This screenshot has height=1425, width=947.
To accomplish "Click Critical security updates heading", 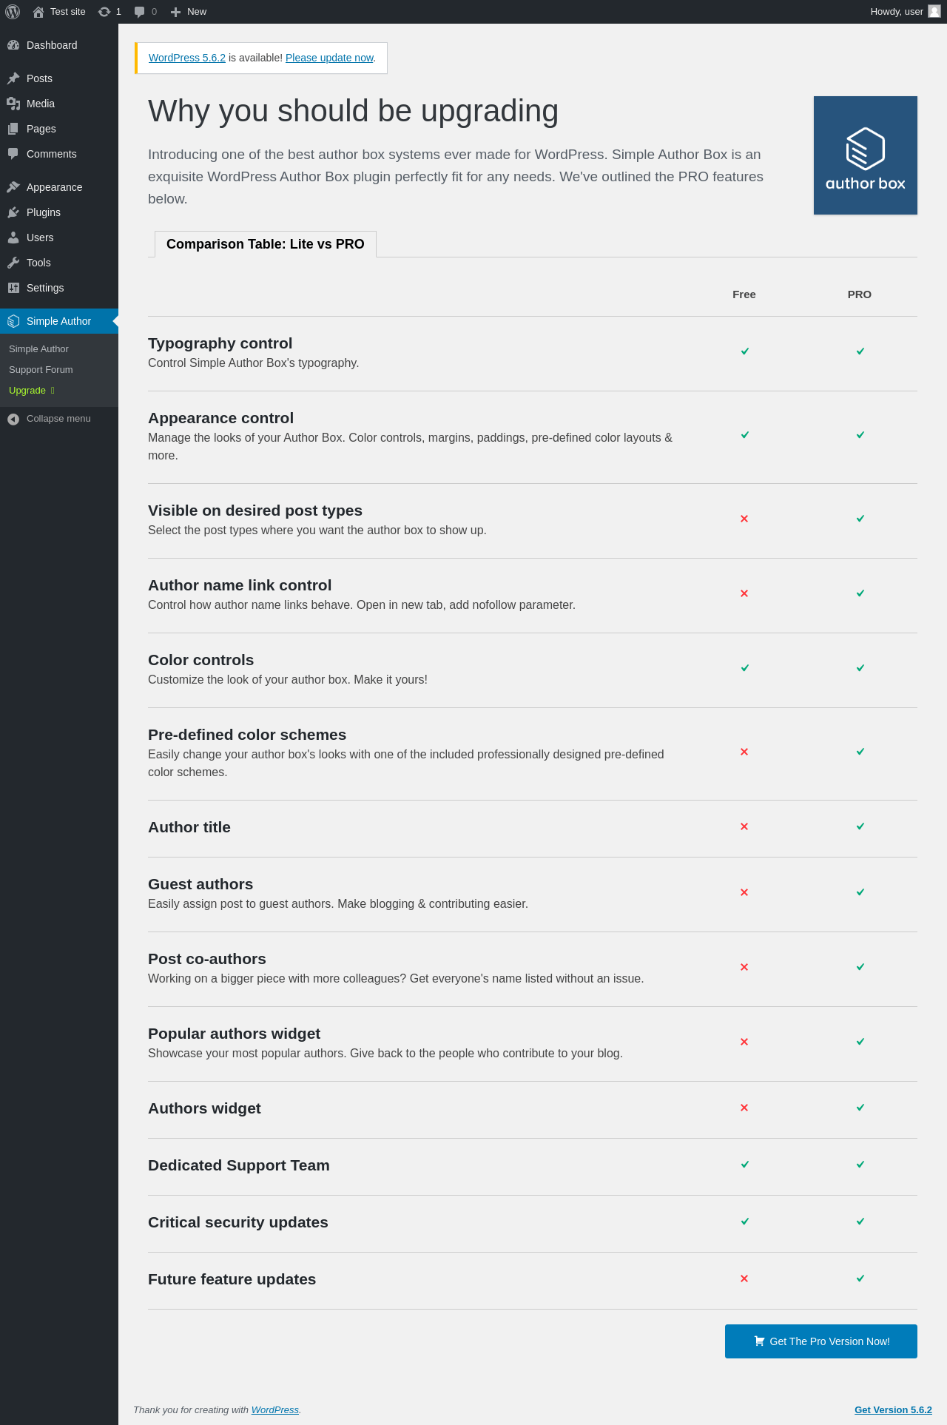I will click(238, 1222).
